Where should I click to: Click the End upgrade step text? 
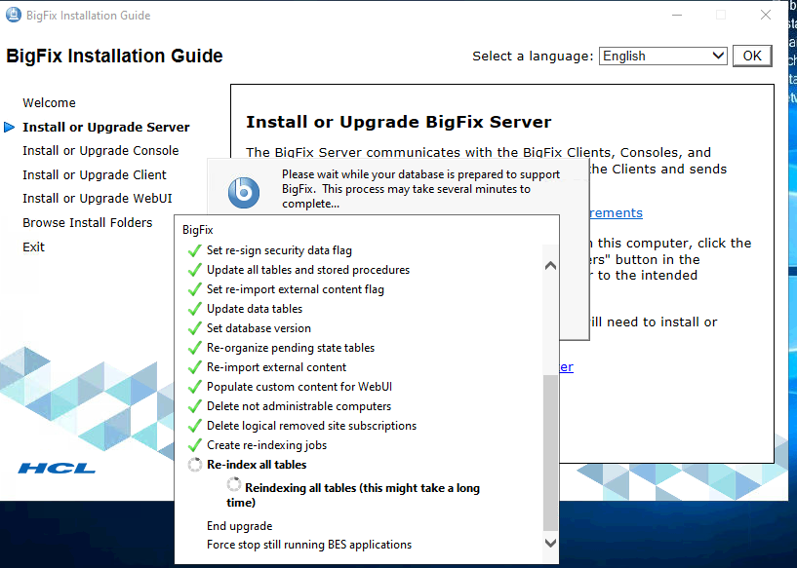[x=239, y=526]
